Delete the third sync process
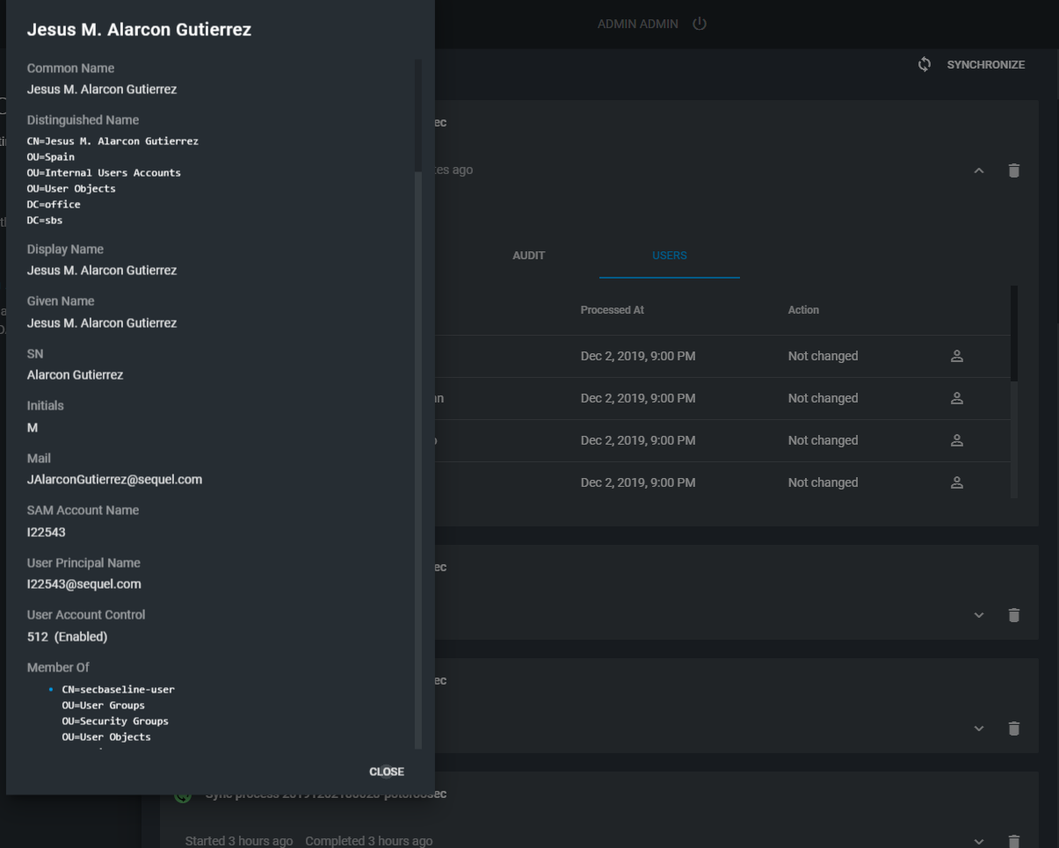This screenshot has height=848, width=1059. pyautogui.click(x=1014, y=728)
